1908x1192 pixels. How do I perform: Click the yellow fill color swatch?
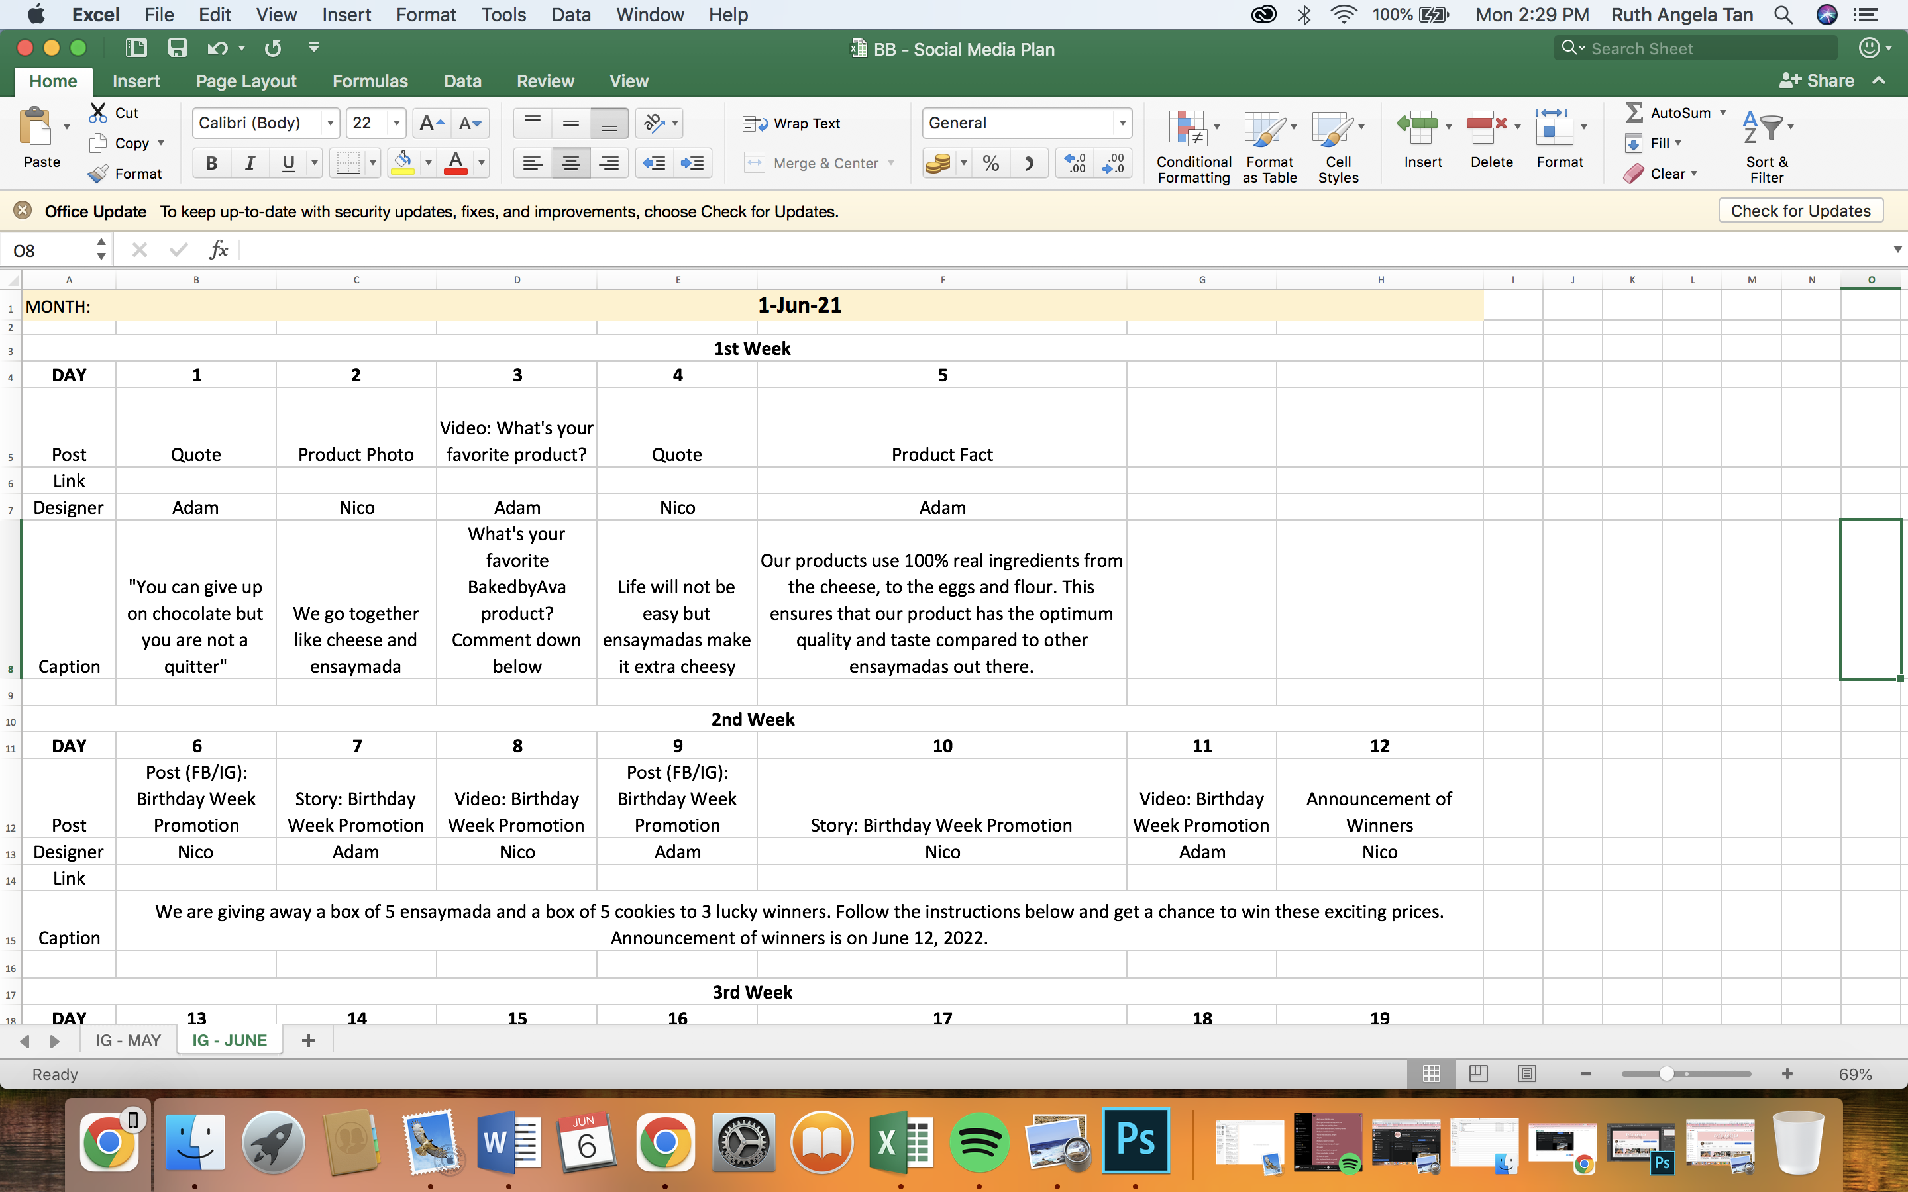pos(402,163)
